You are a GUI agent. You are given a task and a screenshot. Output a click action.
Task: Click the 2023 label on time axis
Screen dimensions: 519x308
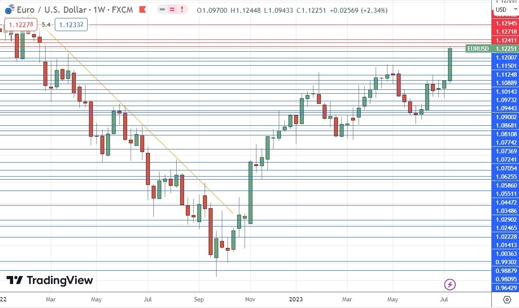point(296,300)
